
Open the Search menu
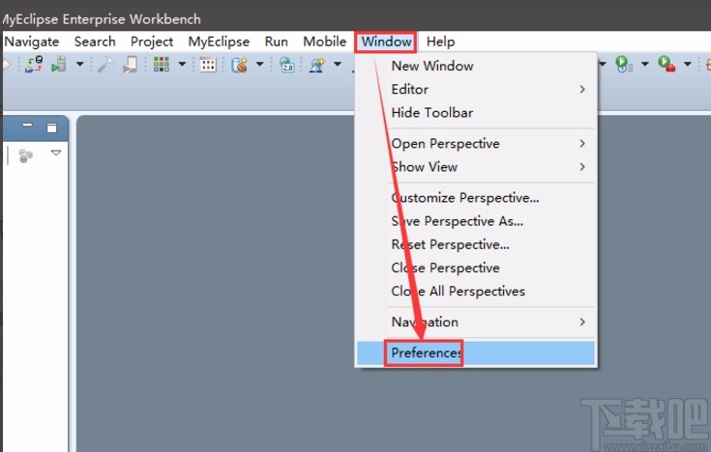pyautogui.click(x=95, y=42)
